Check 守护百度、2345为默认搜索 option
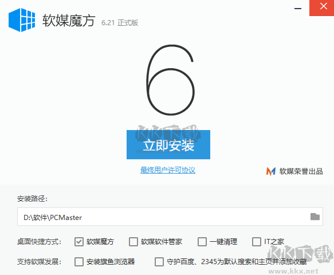 [x=159, y=262]
